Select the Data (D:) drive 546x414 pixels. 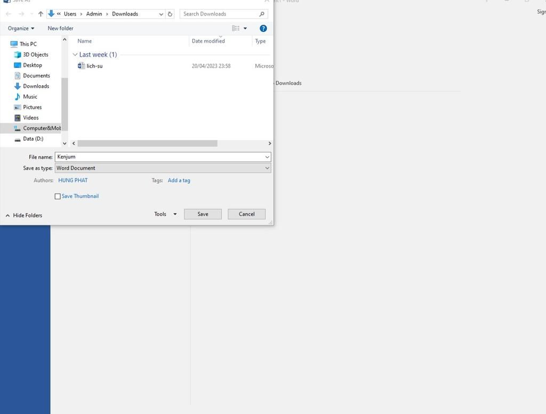[29, 139]
